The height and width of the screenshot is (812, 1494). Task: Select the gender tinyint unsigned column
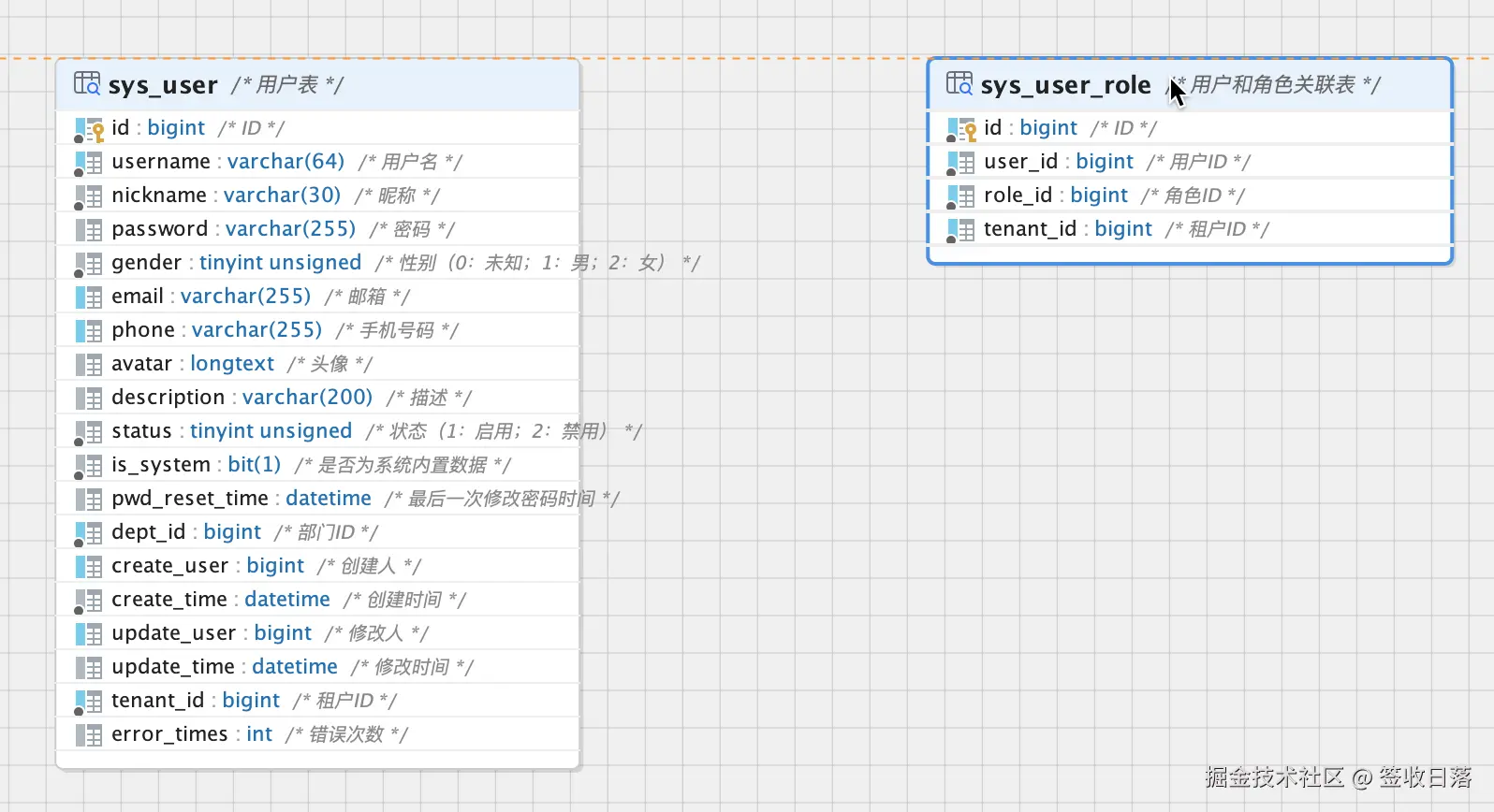317,263
